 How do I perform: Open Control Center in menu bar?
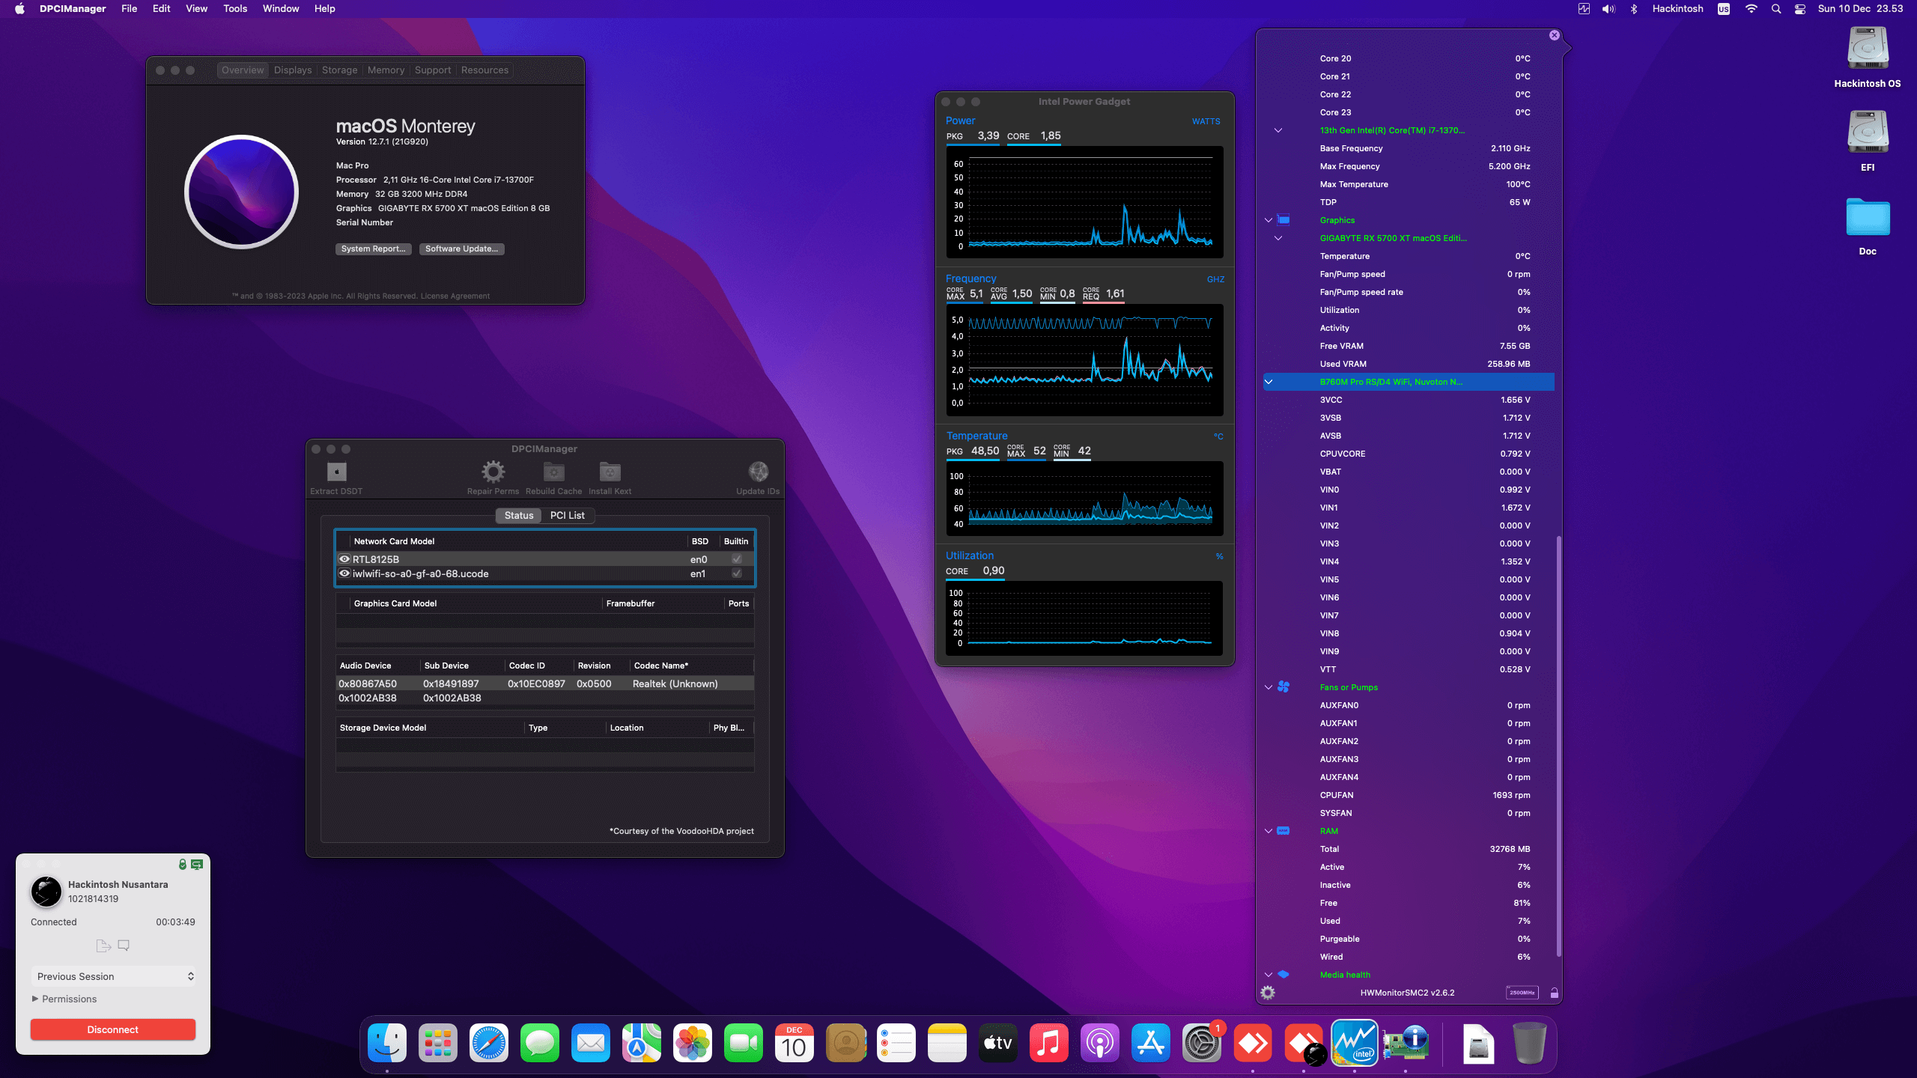pyautogui.click(x=1800, y=9)
